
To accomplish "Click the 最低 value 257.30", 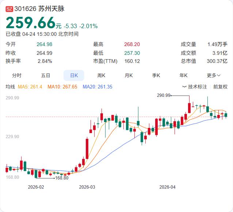I will click(132, 53).
